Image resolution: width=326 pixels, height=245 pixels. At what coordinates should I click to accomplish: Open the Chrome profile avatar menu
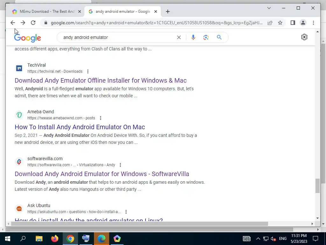303,23
